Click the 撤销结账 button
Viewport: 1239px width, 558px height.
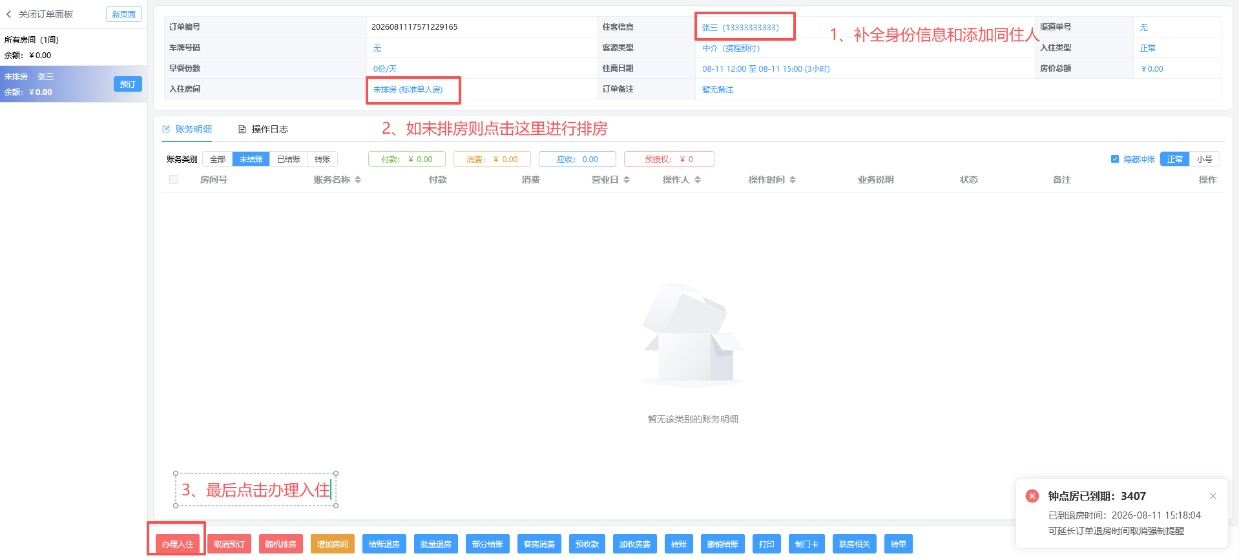[723, 544]
